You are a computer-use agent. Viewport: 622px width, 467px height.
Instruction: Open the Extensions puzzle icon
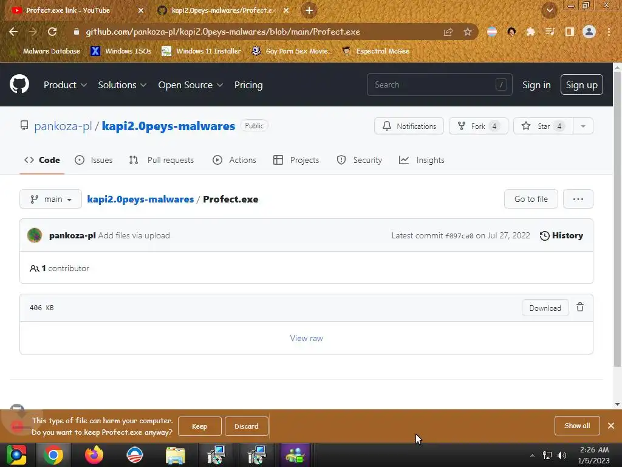click(x=530, y=32)
